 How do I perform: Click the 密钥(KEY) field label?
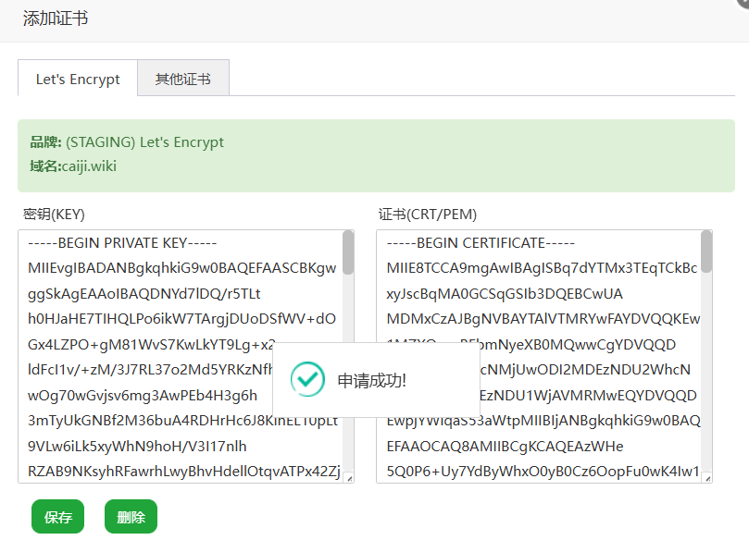[x=54, y=215]
